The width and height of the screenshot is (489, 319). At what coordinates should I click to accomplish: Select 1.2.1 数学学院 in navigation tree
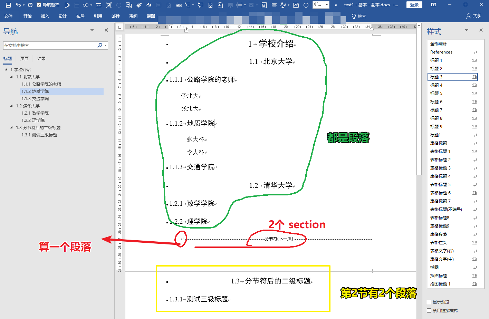click(35, 113)
